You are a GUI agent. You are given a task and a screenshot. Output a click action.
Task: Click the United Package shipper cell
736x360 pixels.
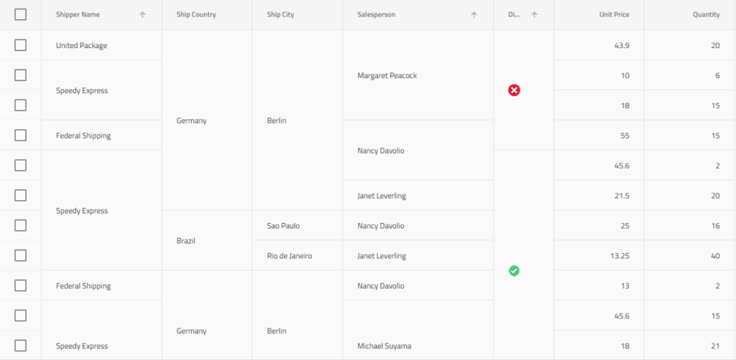point(81,46)
